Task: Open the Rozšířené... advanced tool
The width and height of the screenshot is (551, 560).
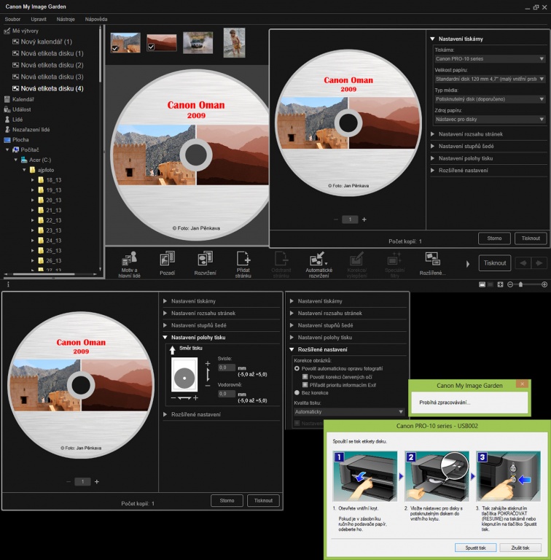Action: (x=432, y=264)
